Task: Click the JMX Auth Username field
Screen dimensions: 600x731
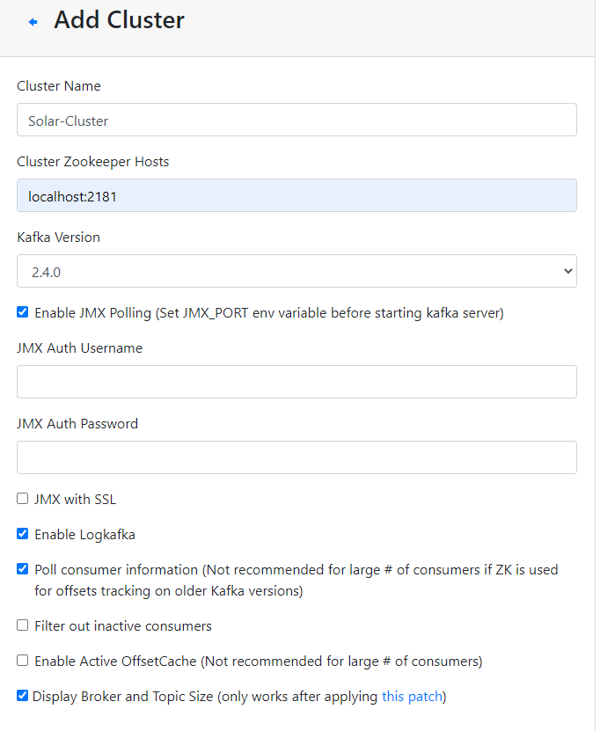Action: (x=296, y=383)
